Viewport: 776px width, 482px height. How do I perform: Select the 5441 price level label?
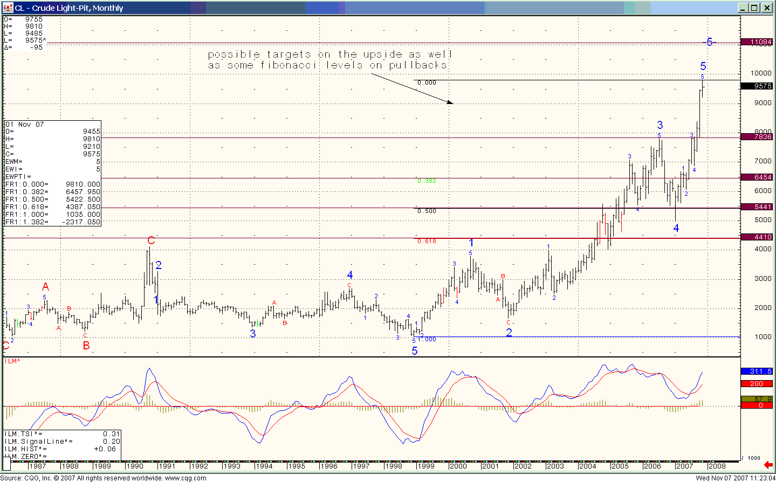coord(757,206)
